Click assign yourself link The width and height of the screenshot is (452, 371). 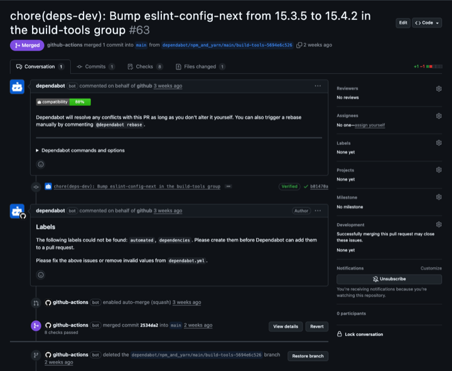370,125
